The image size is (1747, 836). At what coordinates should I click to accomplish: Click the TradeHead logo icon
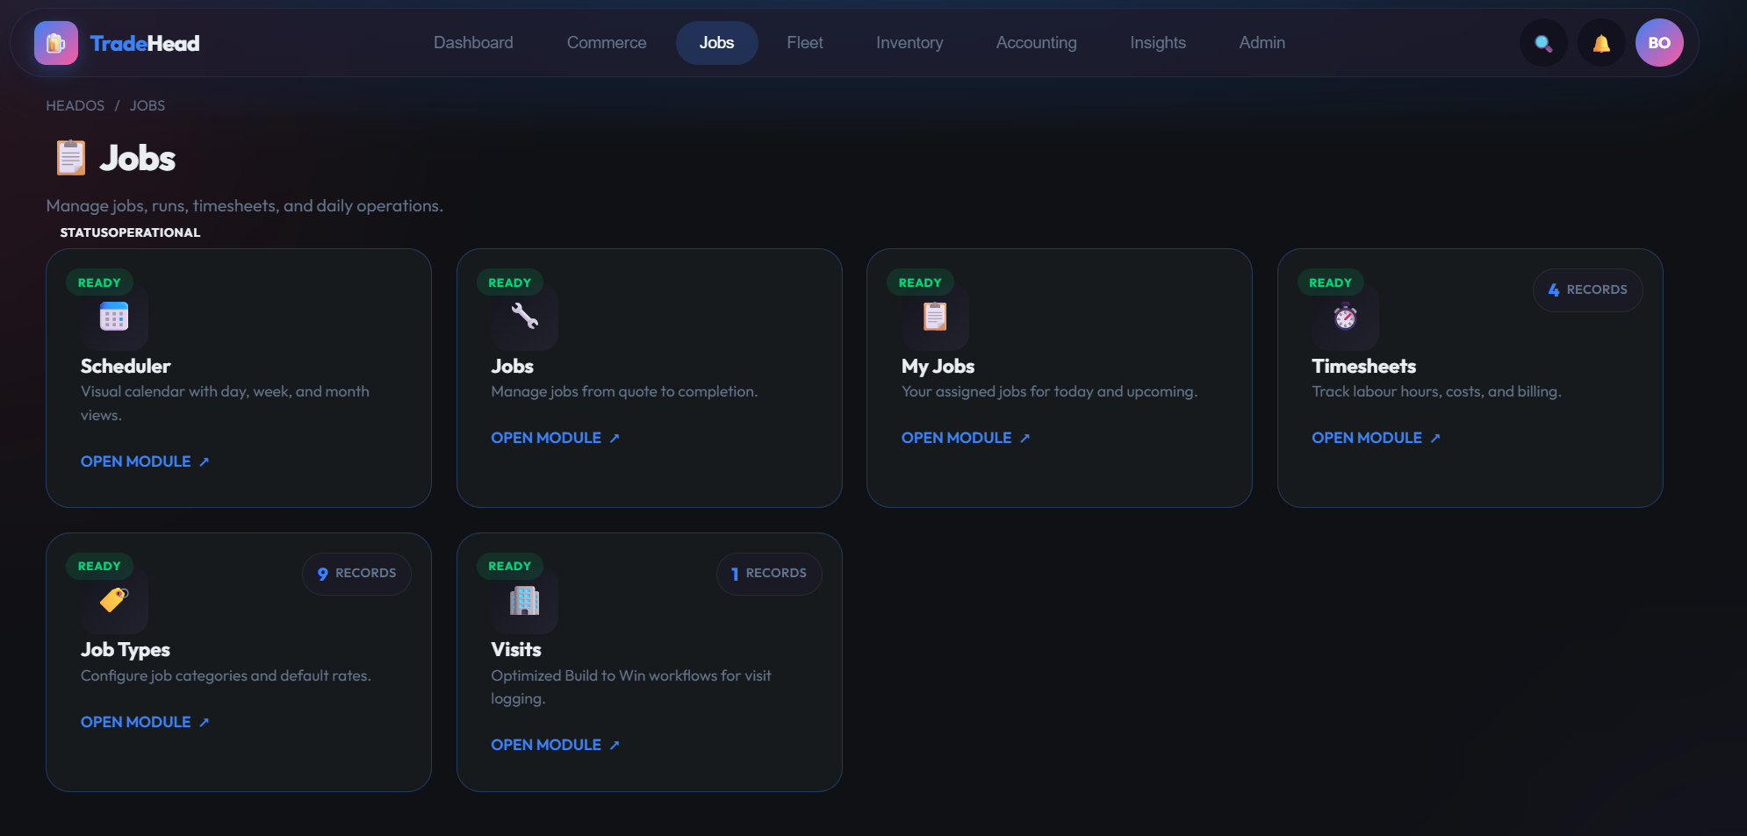[55, 43]
